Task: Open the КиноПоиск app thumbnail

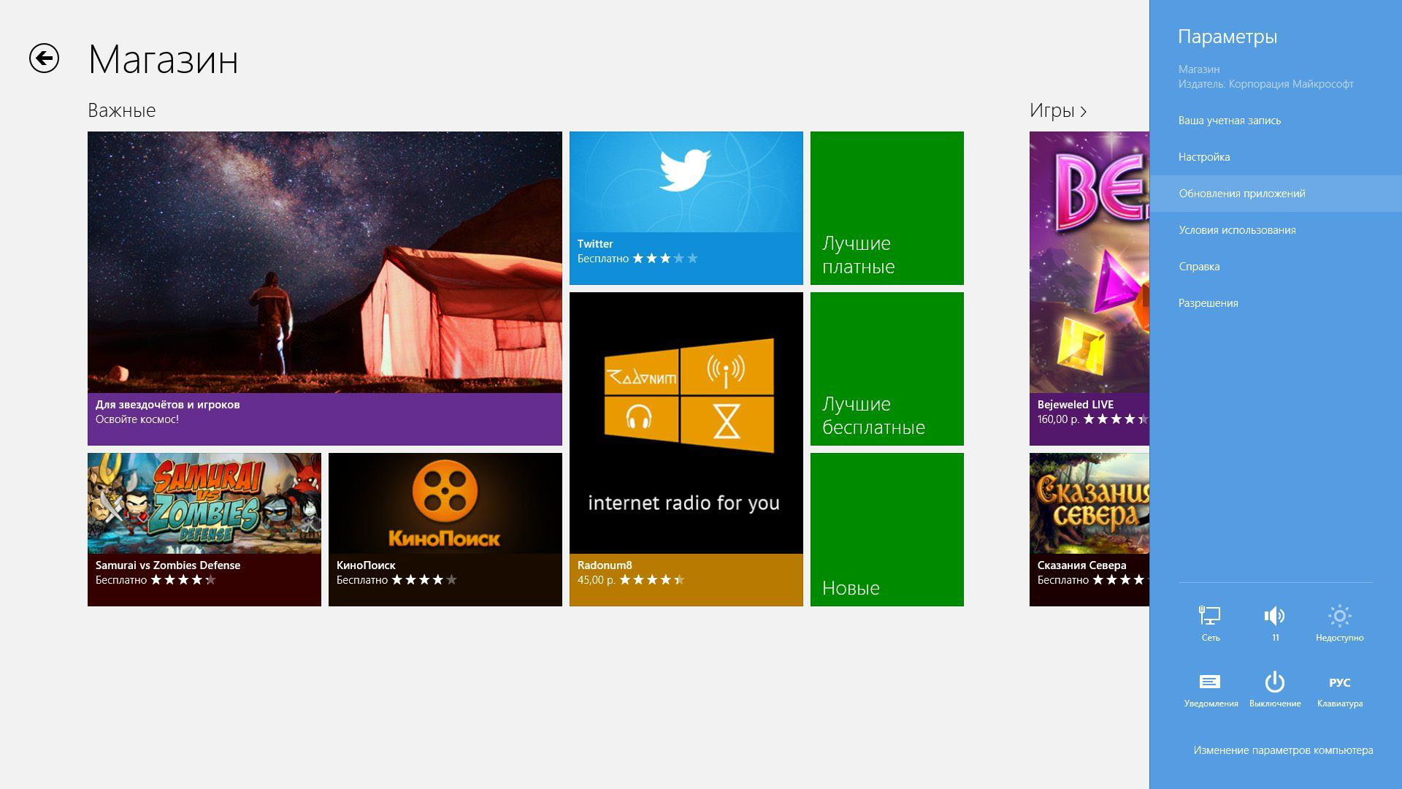Action: 445,504
